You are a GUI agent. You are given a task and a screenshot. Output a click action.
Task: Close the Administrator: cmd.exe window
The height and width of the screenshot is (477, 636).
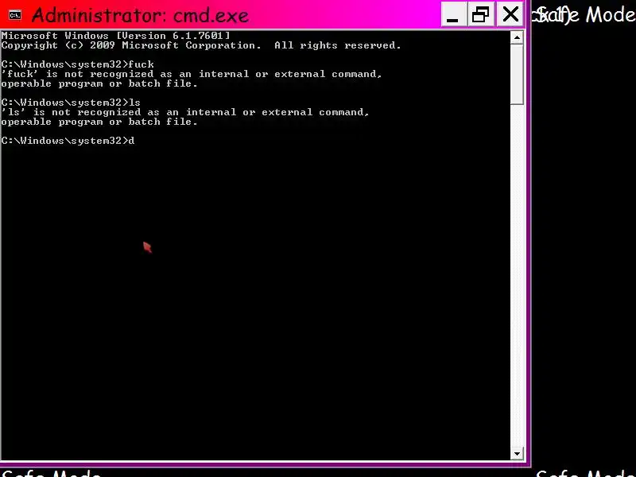coord(510,15)
